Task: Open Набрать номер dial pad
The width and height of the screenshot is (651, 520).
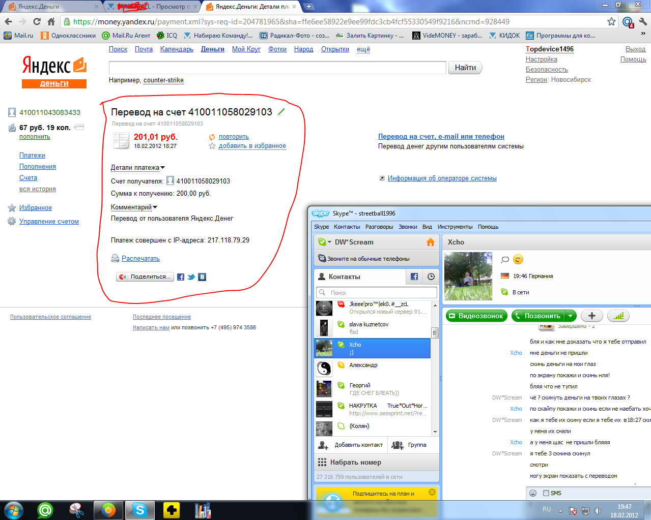Action: [x=377, y=462]
